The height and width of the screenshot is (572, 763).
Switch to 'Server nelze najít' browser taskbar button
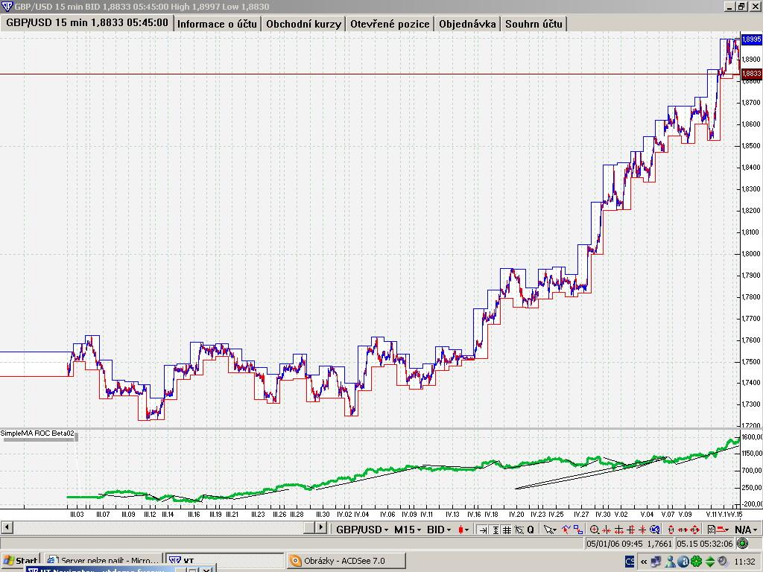104,560
